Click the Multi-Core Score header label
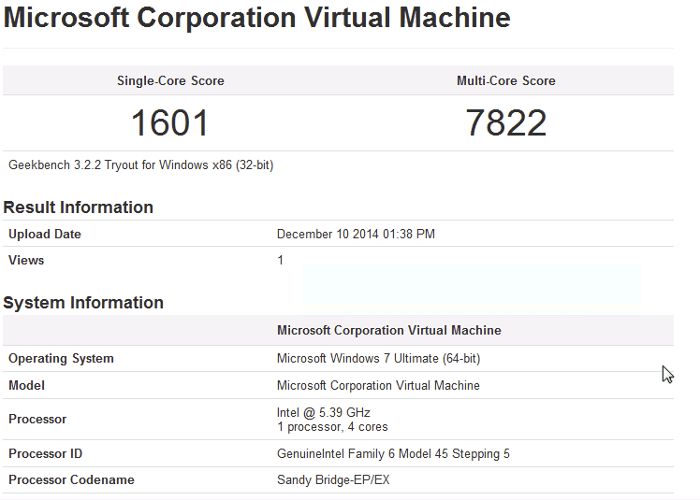 [x=505, y=81]
